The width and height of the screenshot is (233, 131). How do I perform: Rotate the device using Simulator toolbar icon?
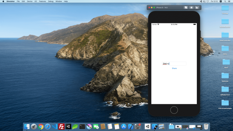point(197,8)
